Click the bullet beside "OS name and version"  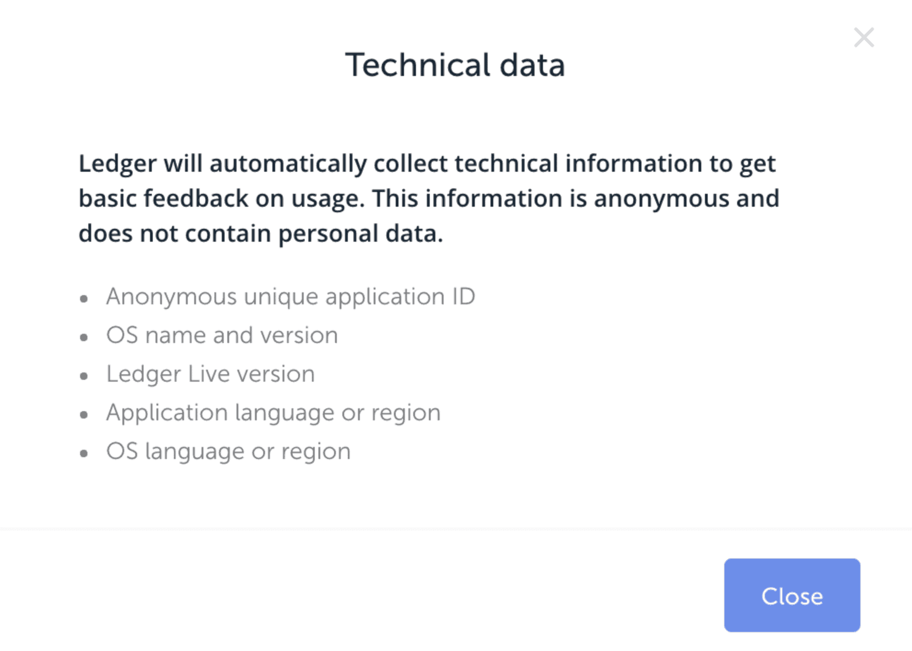point(84,338)
